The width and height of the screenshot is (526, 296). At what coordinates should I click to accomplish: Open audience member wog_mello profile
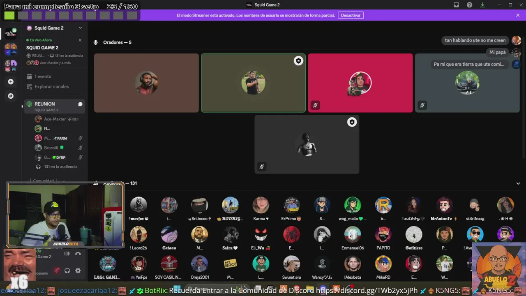(353, 209)
